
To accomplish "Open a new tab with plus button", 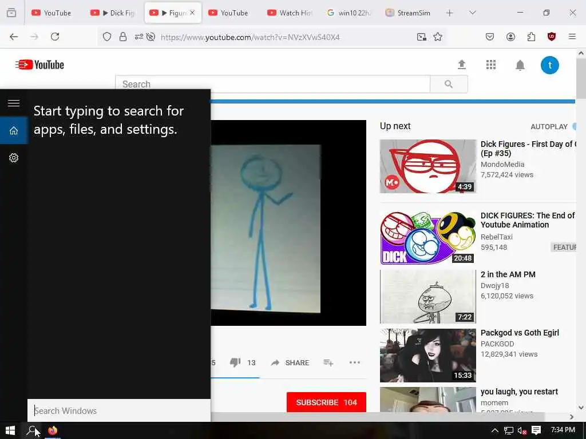I will point(450,13).
